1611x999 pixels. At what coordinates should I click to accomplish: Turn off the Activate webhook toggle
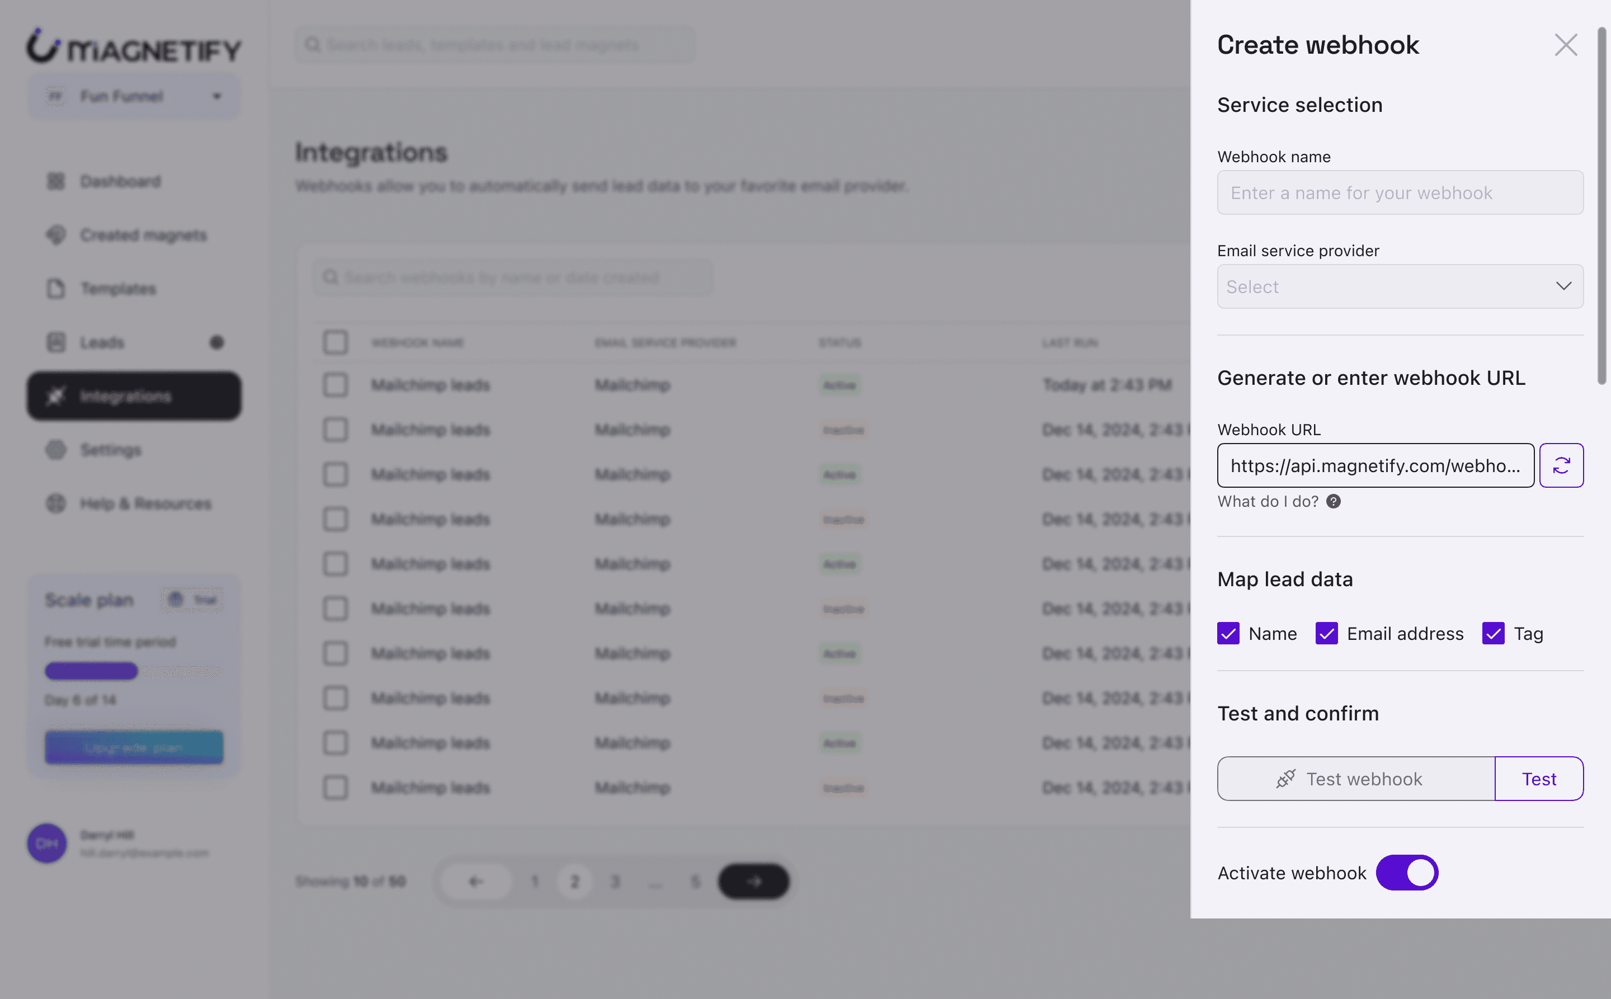click(x=1407, y=872)
